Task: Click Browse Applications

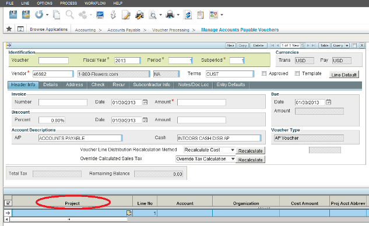Action: 49,29
